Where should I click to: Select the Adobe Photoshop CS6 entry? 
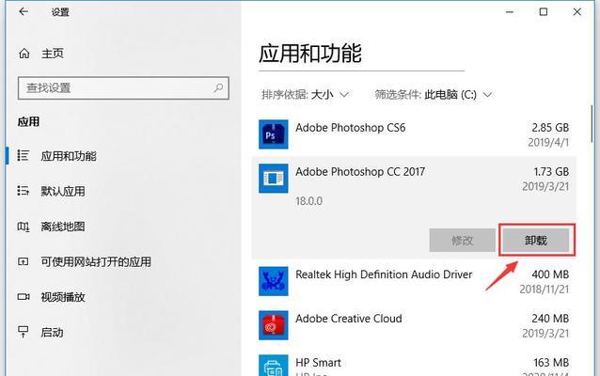414,134
